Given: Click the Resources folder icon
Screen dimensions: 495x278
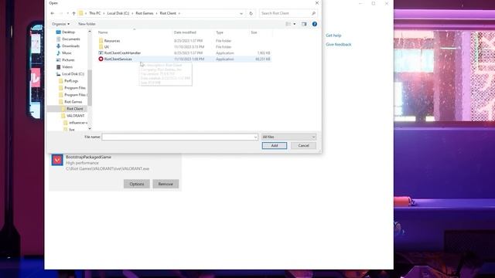Looking at the screenshot, I should point(101,41).
